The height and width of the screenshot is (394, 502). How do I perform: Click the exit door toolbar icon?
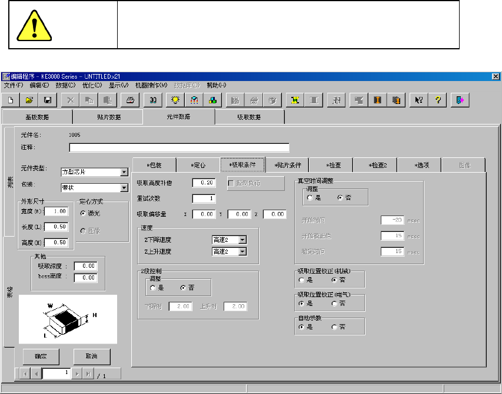coord(460,100)
